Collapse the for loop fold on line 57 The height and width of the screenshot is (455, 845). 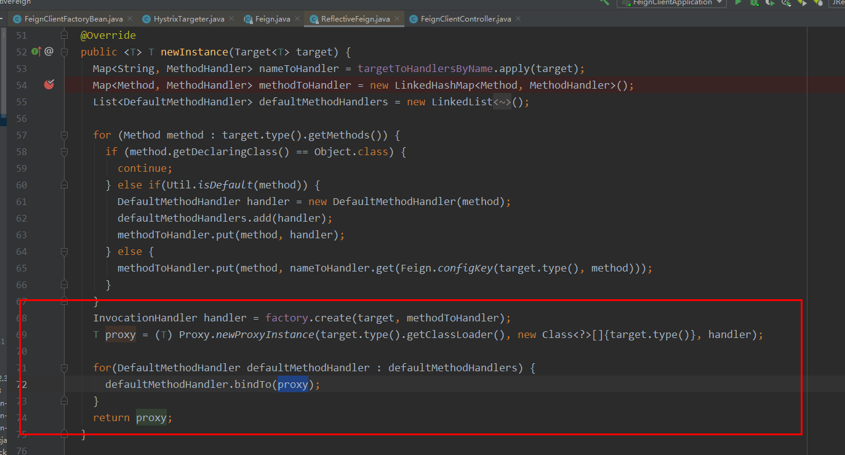64,135
